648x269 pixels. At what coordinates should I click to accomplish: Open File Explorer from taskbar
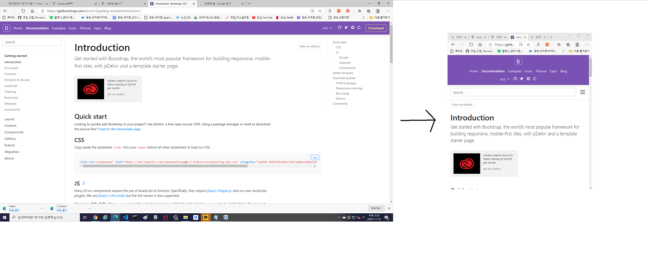(x=186, y=217)
